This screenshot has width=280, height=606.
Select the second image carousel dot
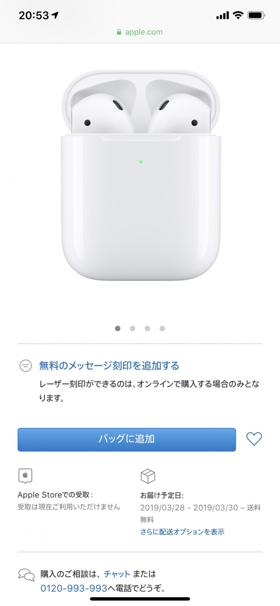[133, 328]
